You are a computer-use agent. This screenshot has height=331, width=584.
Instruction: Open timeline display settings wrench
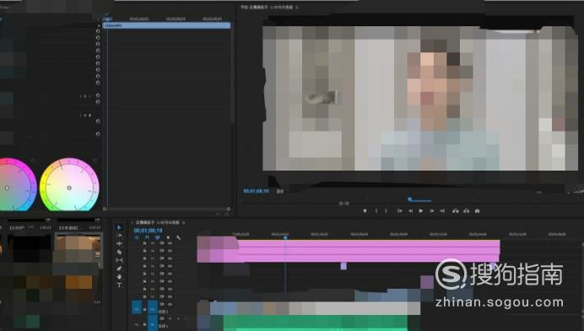click(x=178, y=237)
